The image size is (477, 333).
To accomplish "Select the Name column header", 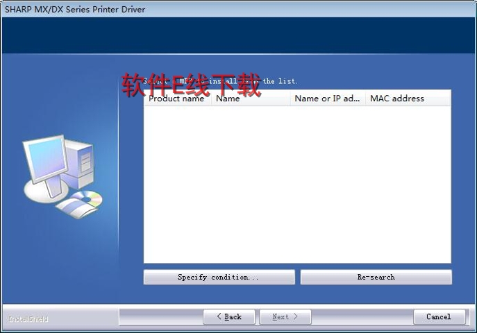I will (250, 99).
